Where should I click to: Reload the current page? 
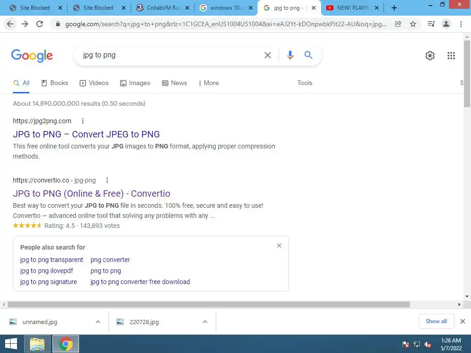click(40, 24)
